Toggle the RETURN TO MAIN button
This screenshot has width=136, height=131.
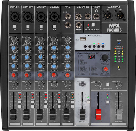coord(108,84)
